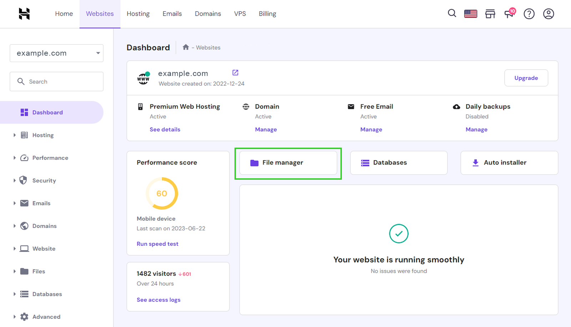Viewport: 571px width, 327px height.
Task: Click the Website laptop sidebar icon
Action: point(24,249)
